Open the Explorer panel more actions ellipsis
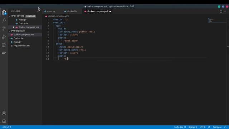Screen dimensions: 229x129 (x=38, y=11)
